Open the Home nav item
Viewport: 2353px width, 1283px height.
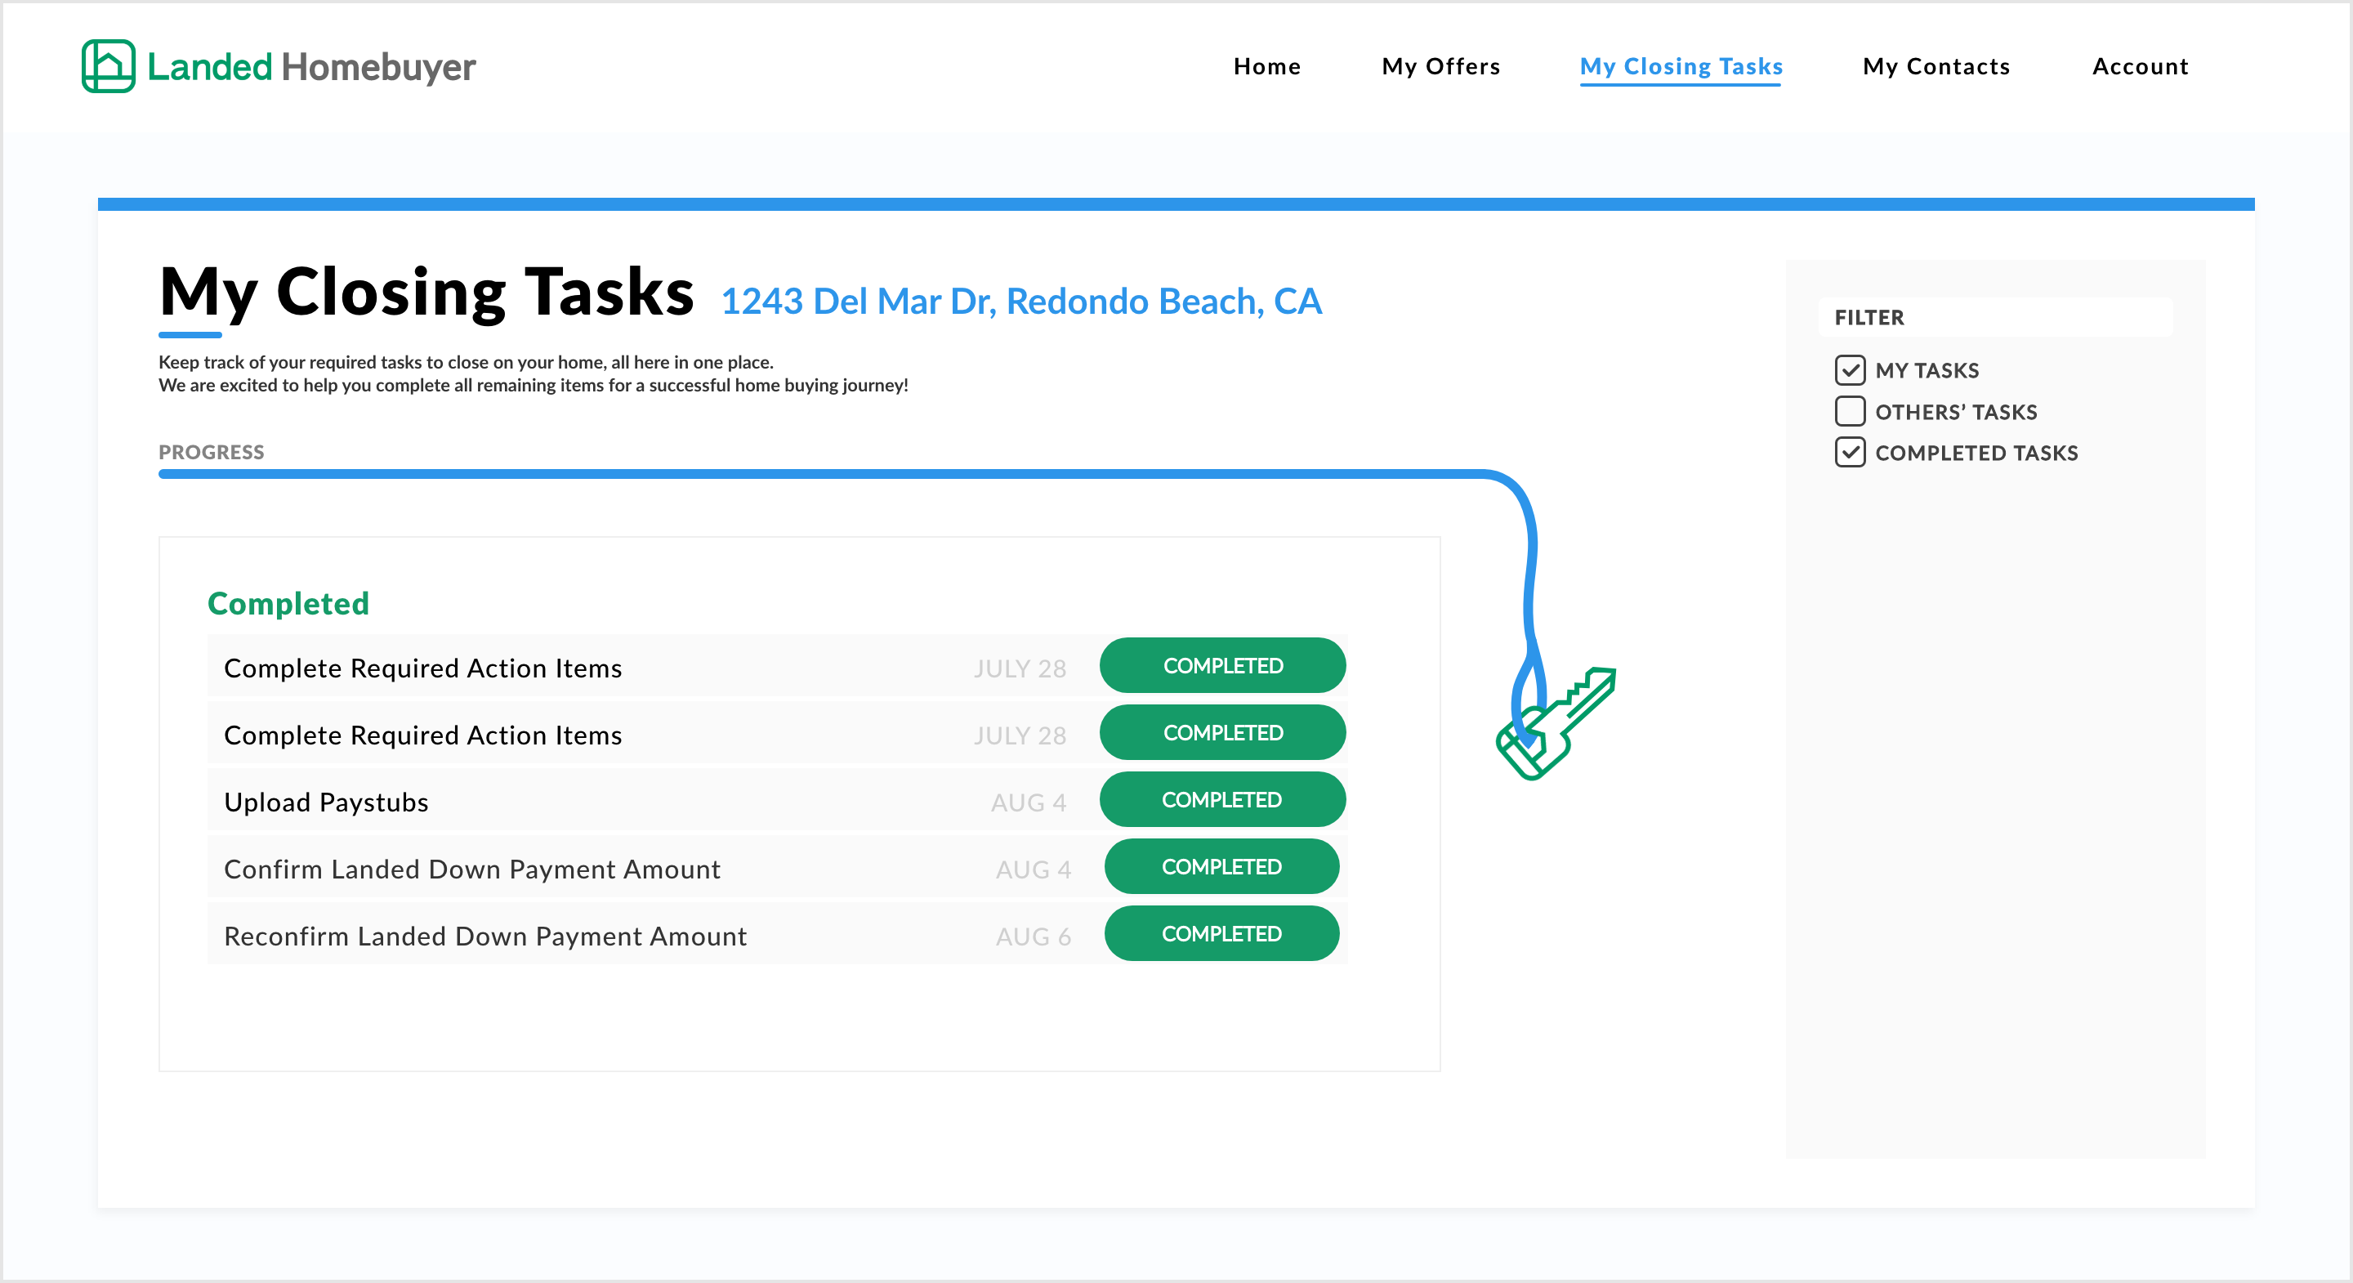1267,67
